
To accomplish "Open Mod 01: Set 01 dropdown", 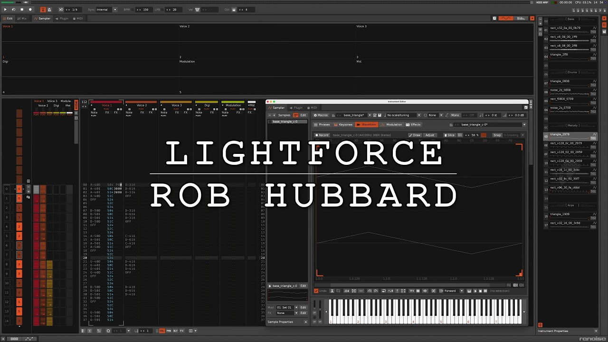I will point(287,307).
